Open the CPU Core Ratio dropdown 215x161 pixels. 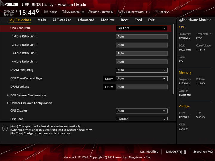[142, 28]
